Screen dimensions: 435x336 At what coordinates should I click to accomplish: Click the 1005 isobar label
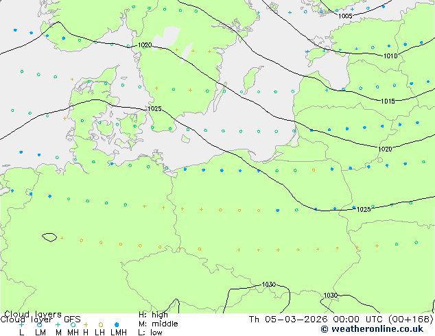click(x=345, y=16)
